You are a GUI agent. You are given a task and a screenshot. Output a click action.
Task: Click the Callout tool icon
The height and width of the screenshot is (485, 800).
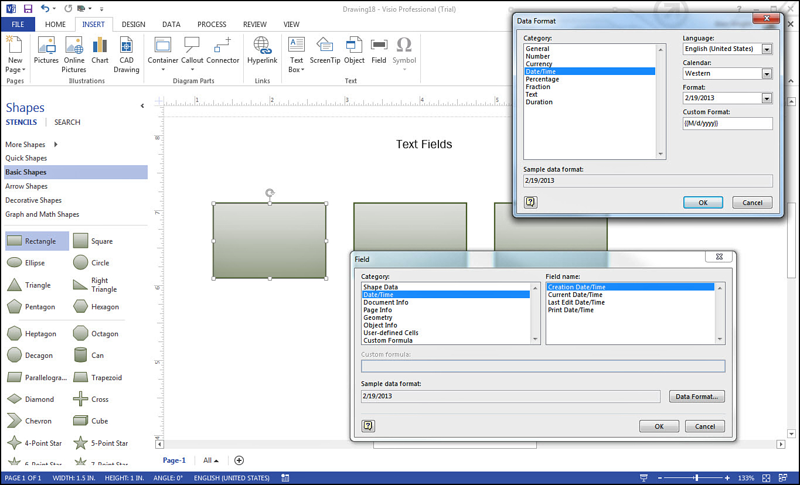pos(192,45)
